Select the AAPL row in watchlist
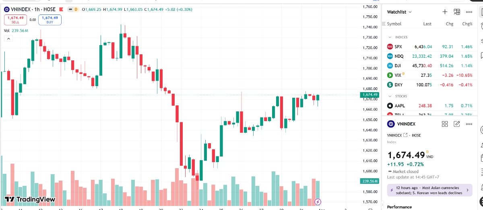Image resolution: width=483 pixels, height=210 pixels. coord(429,106)
